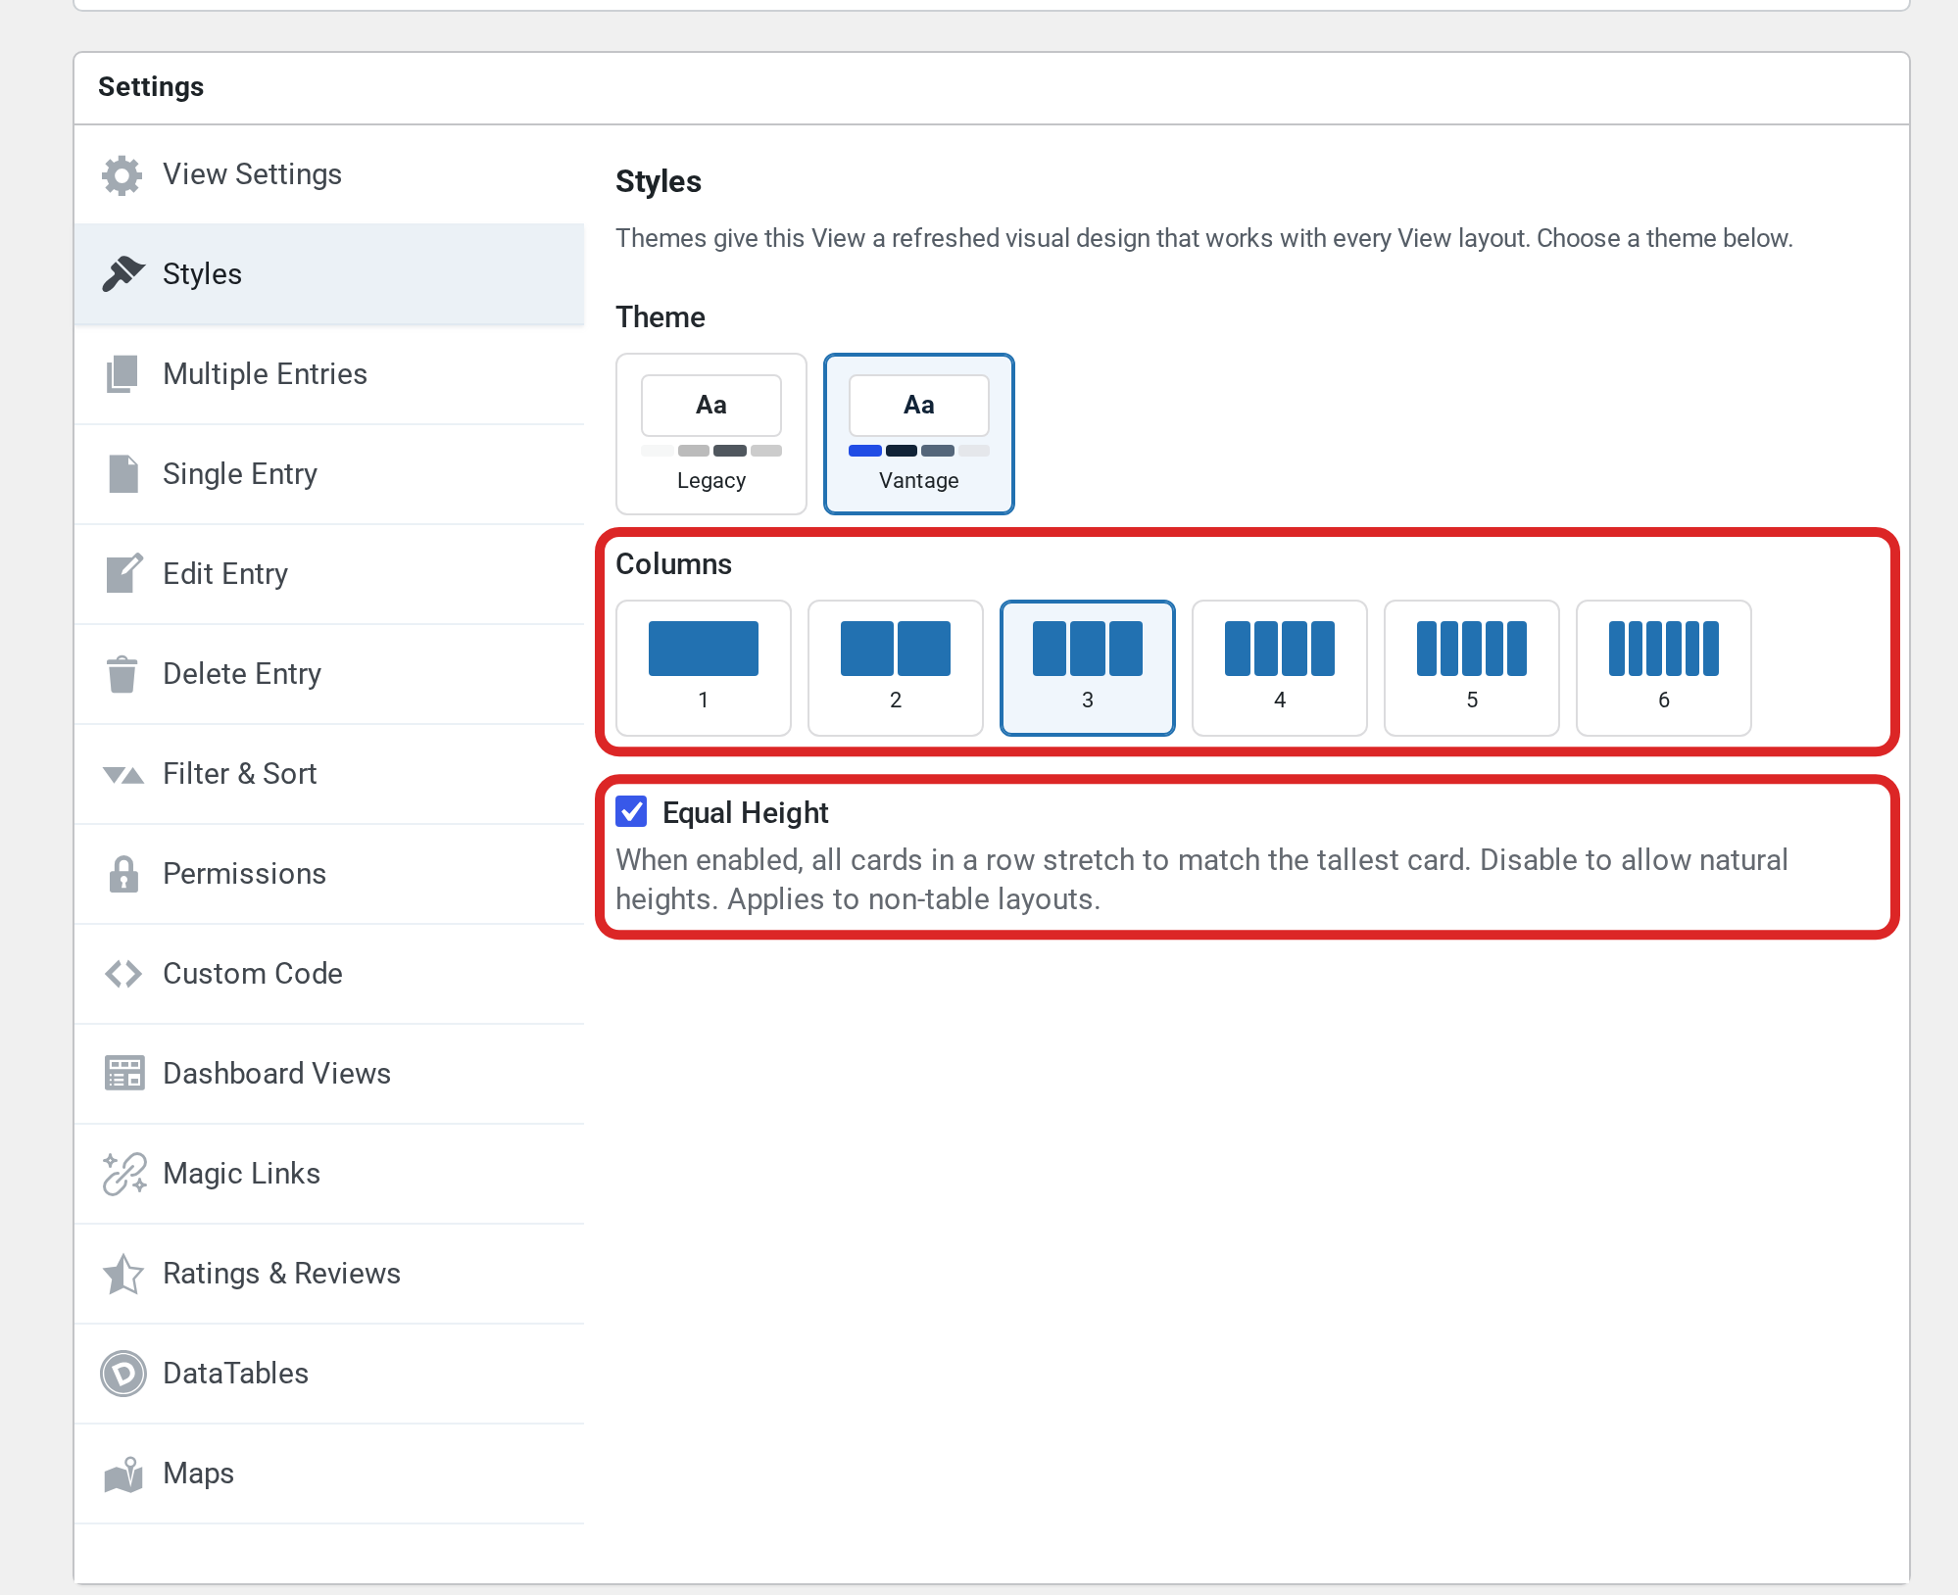Click the Edit Entry pencil icon
The width and height of the screenshot is (1958, 1595).
(x=123, y=574)
